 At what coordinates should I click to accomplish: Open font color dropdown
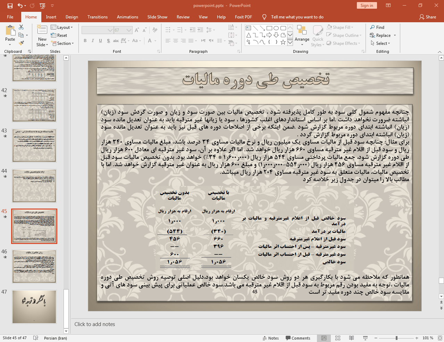pyautogui.click(x=155, y=41)
